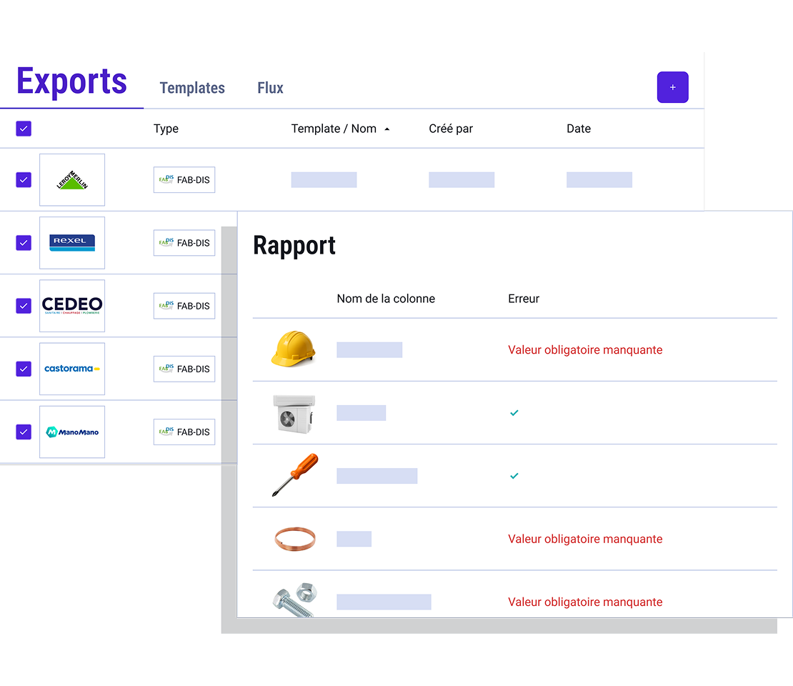Click the green checkmark in air conditioner row
The width and height of the screenshot is (793, 686).
click(514, 413)
